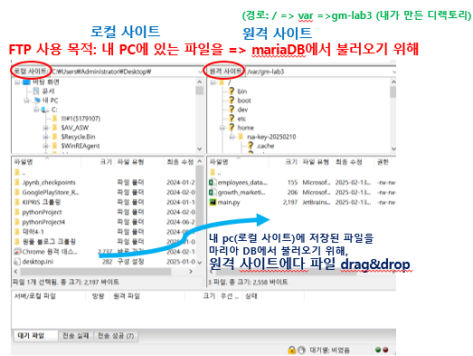The height and width of the screenshot is (356, 473).
Task: Click the unknown-folder icon beside bin
Action: pyautogui.click(x=232, y=91)
